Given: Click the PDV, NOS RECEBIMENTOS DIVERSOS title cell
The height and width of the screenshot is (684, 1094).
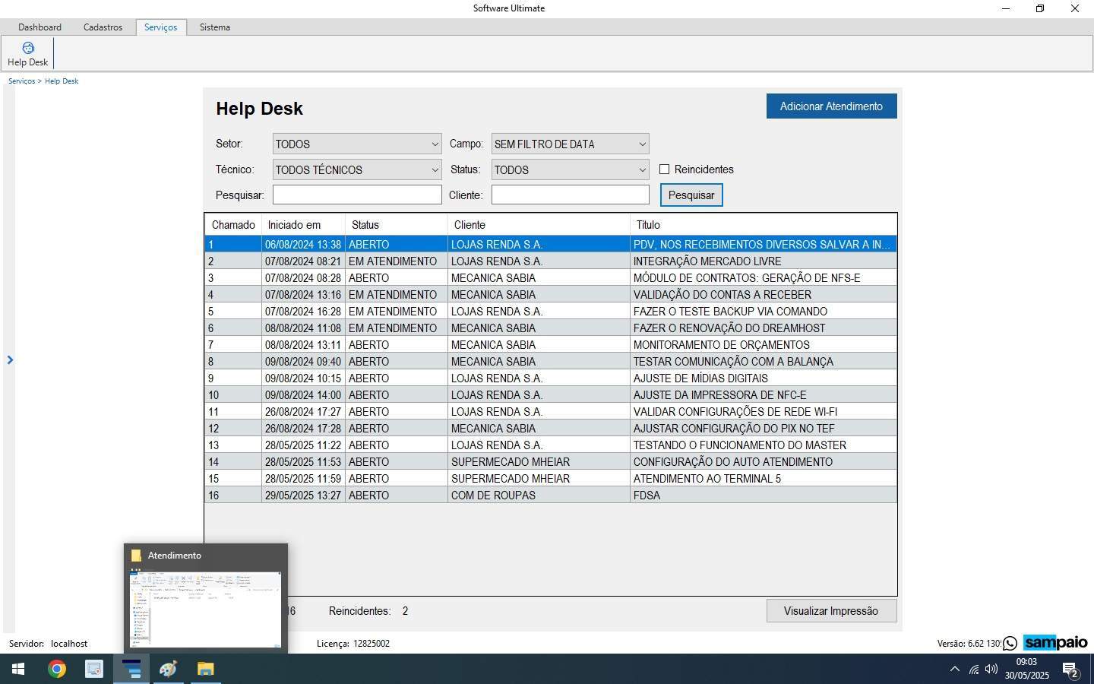Looking at the screenshot, I should pos(764,245).
